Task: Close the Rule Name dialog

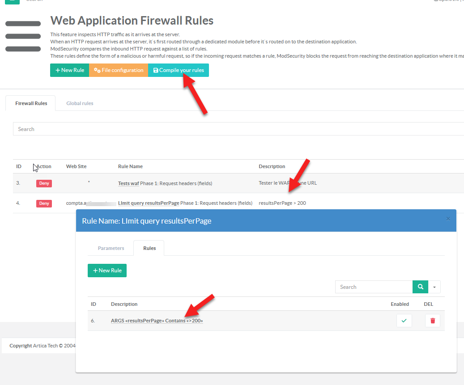Action: [x=448, y=219]
